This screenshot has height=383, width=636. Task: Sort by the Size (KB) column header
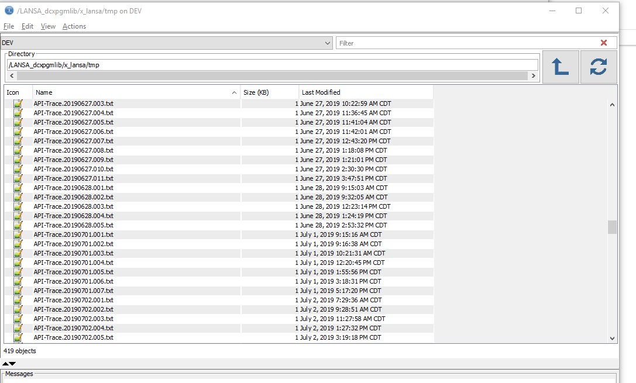click(x=270, y=92)
